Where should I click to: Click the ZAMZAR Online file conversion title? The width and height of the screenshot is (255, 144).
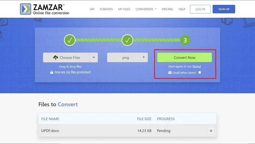coord(51,9)
